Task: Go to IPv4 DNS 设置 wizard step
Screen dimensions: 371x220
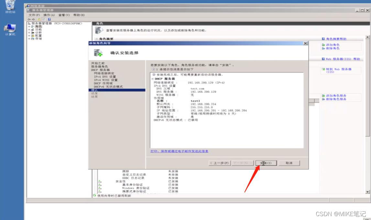Action: point(105,77)
